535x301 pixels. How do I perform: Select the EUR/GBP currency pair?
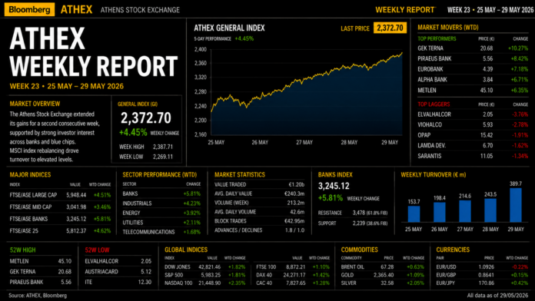(482, 275)
